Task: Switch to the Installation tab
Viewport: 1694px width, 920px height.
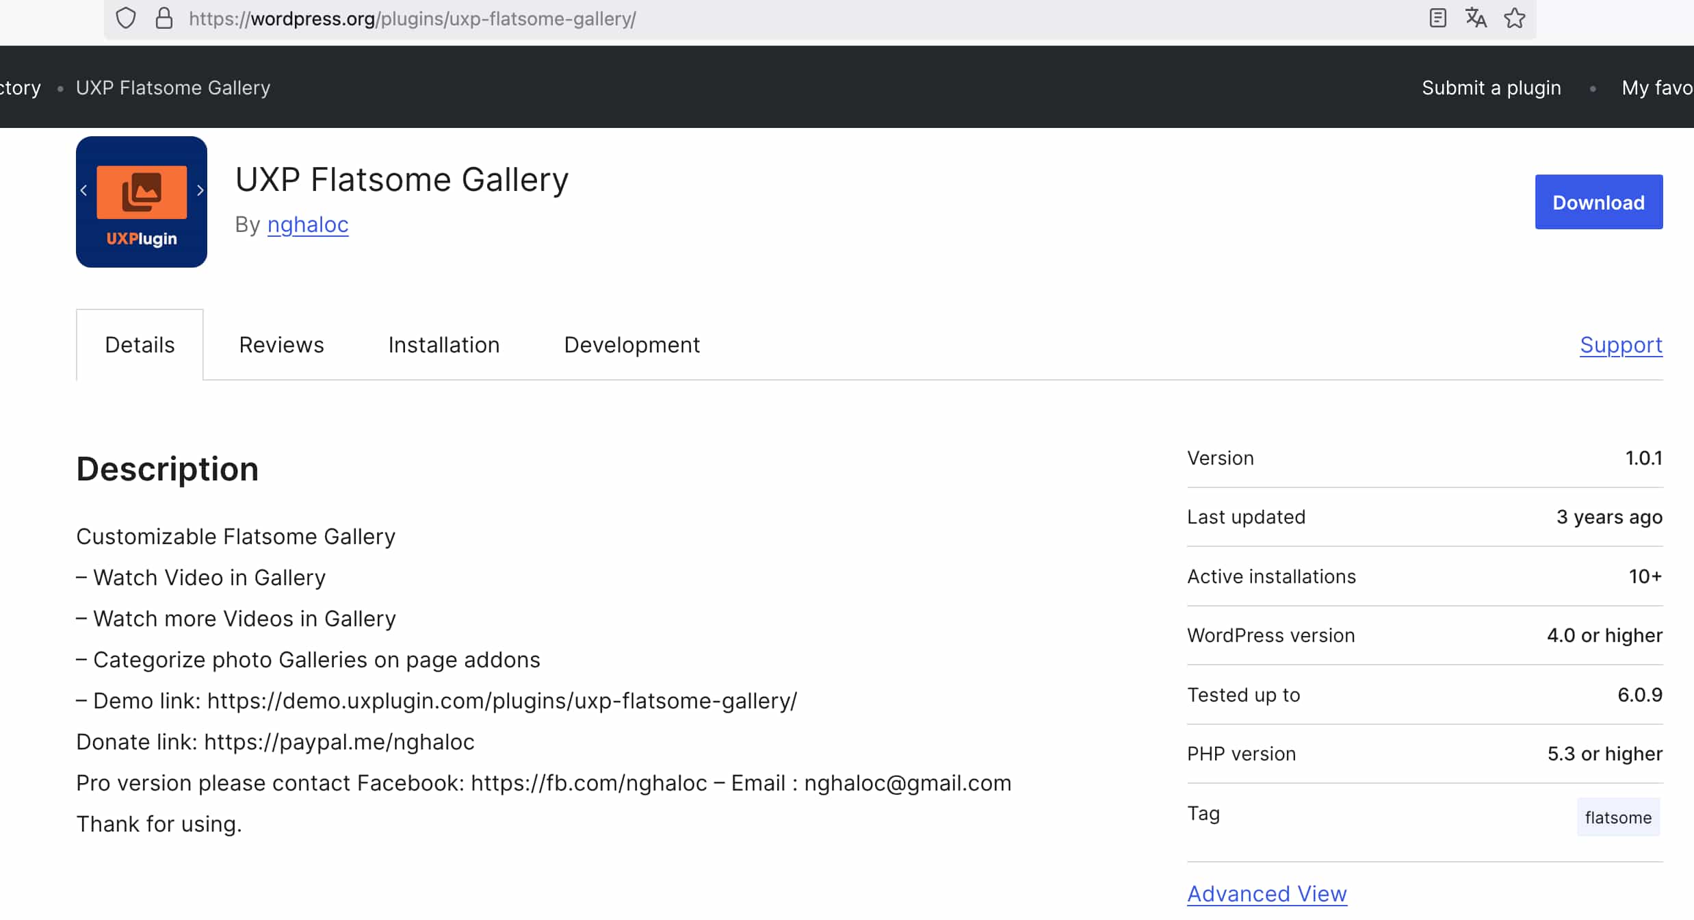Action: [x=444, y=344]
